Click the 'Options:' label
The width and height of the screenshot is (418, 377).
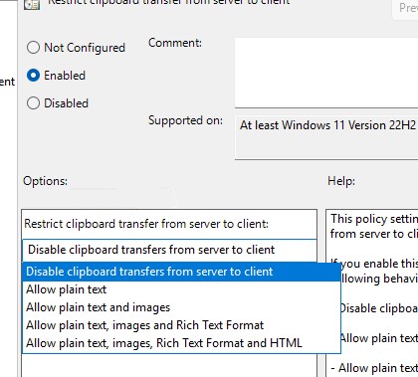[x=45, y=181]
